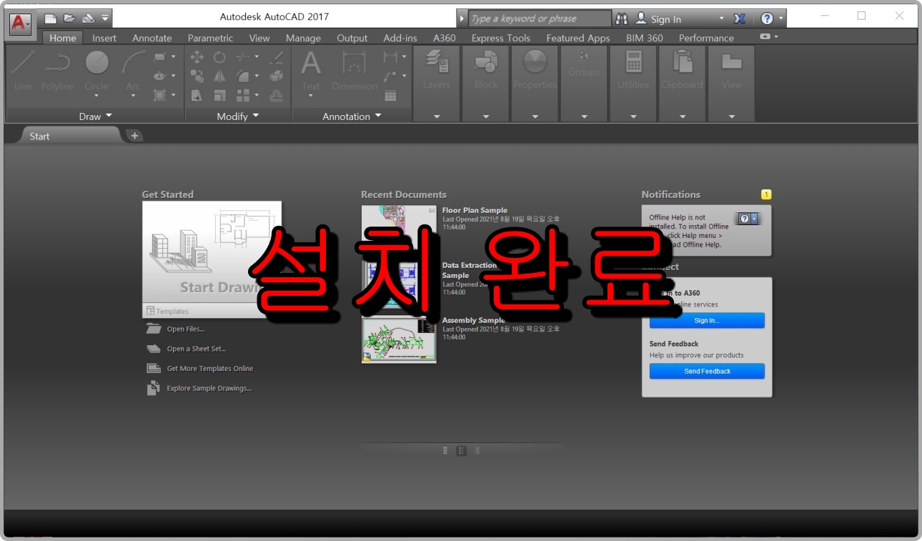Select the Copy tool in Modify panel
Screen dimensions: 922x541
click(x=197, y=76)
